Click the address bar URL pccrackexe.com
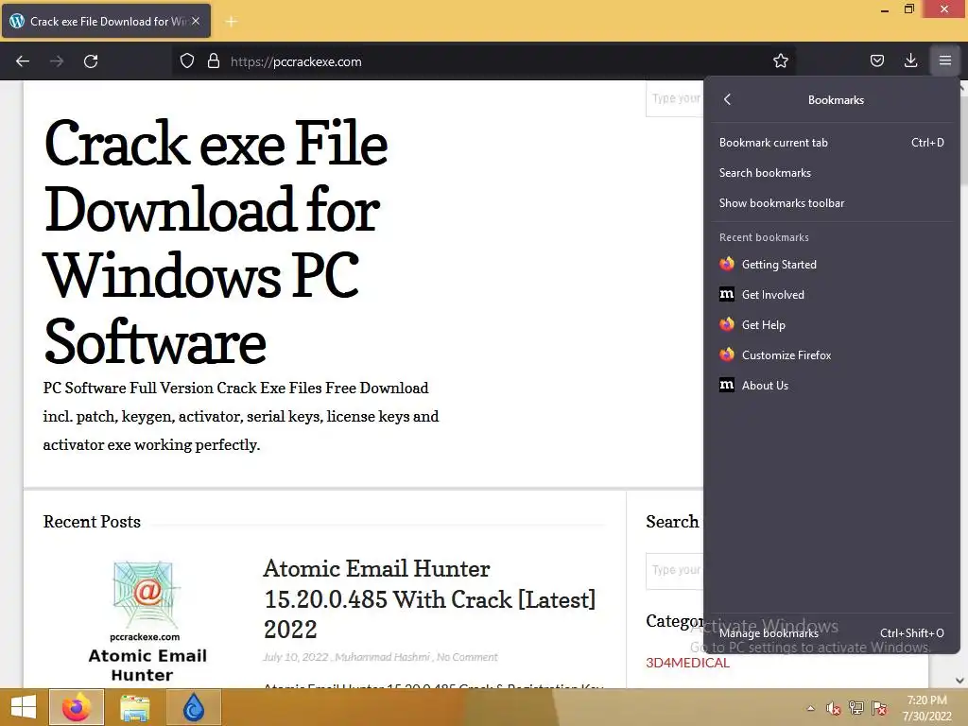968x726 pixels. coord(296,61)
